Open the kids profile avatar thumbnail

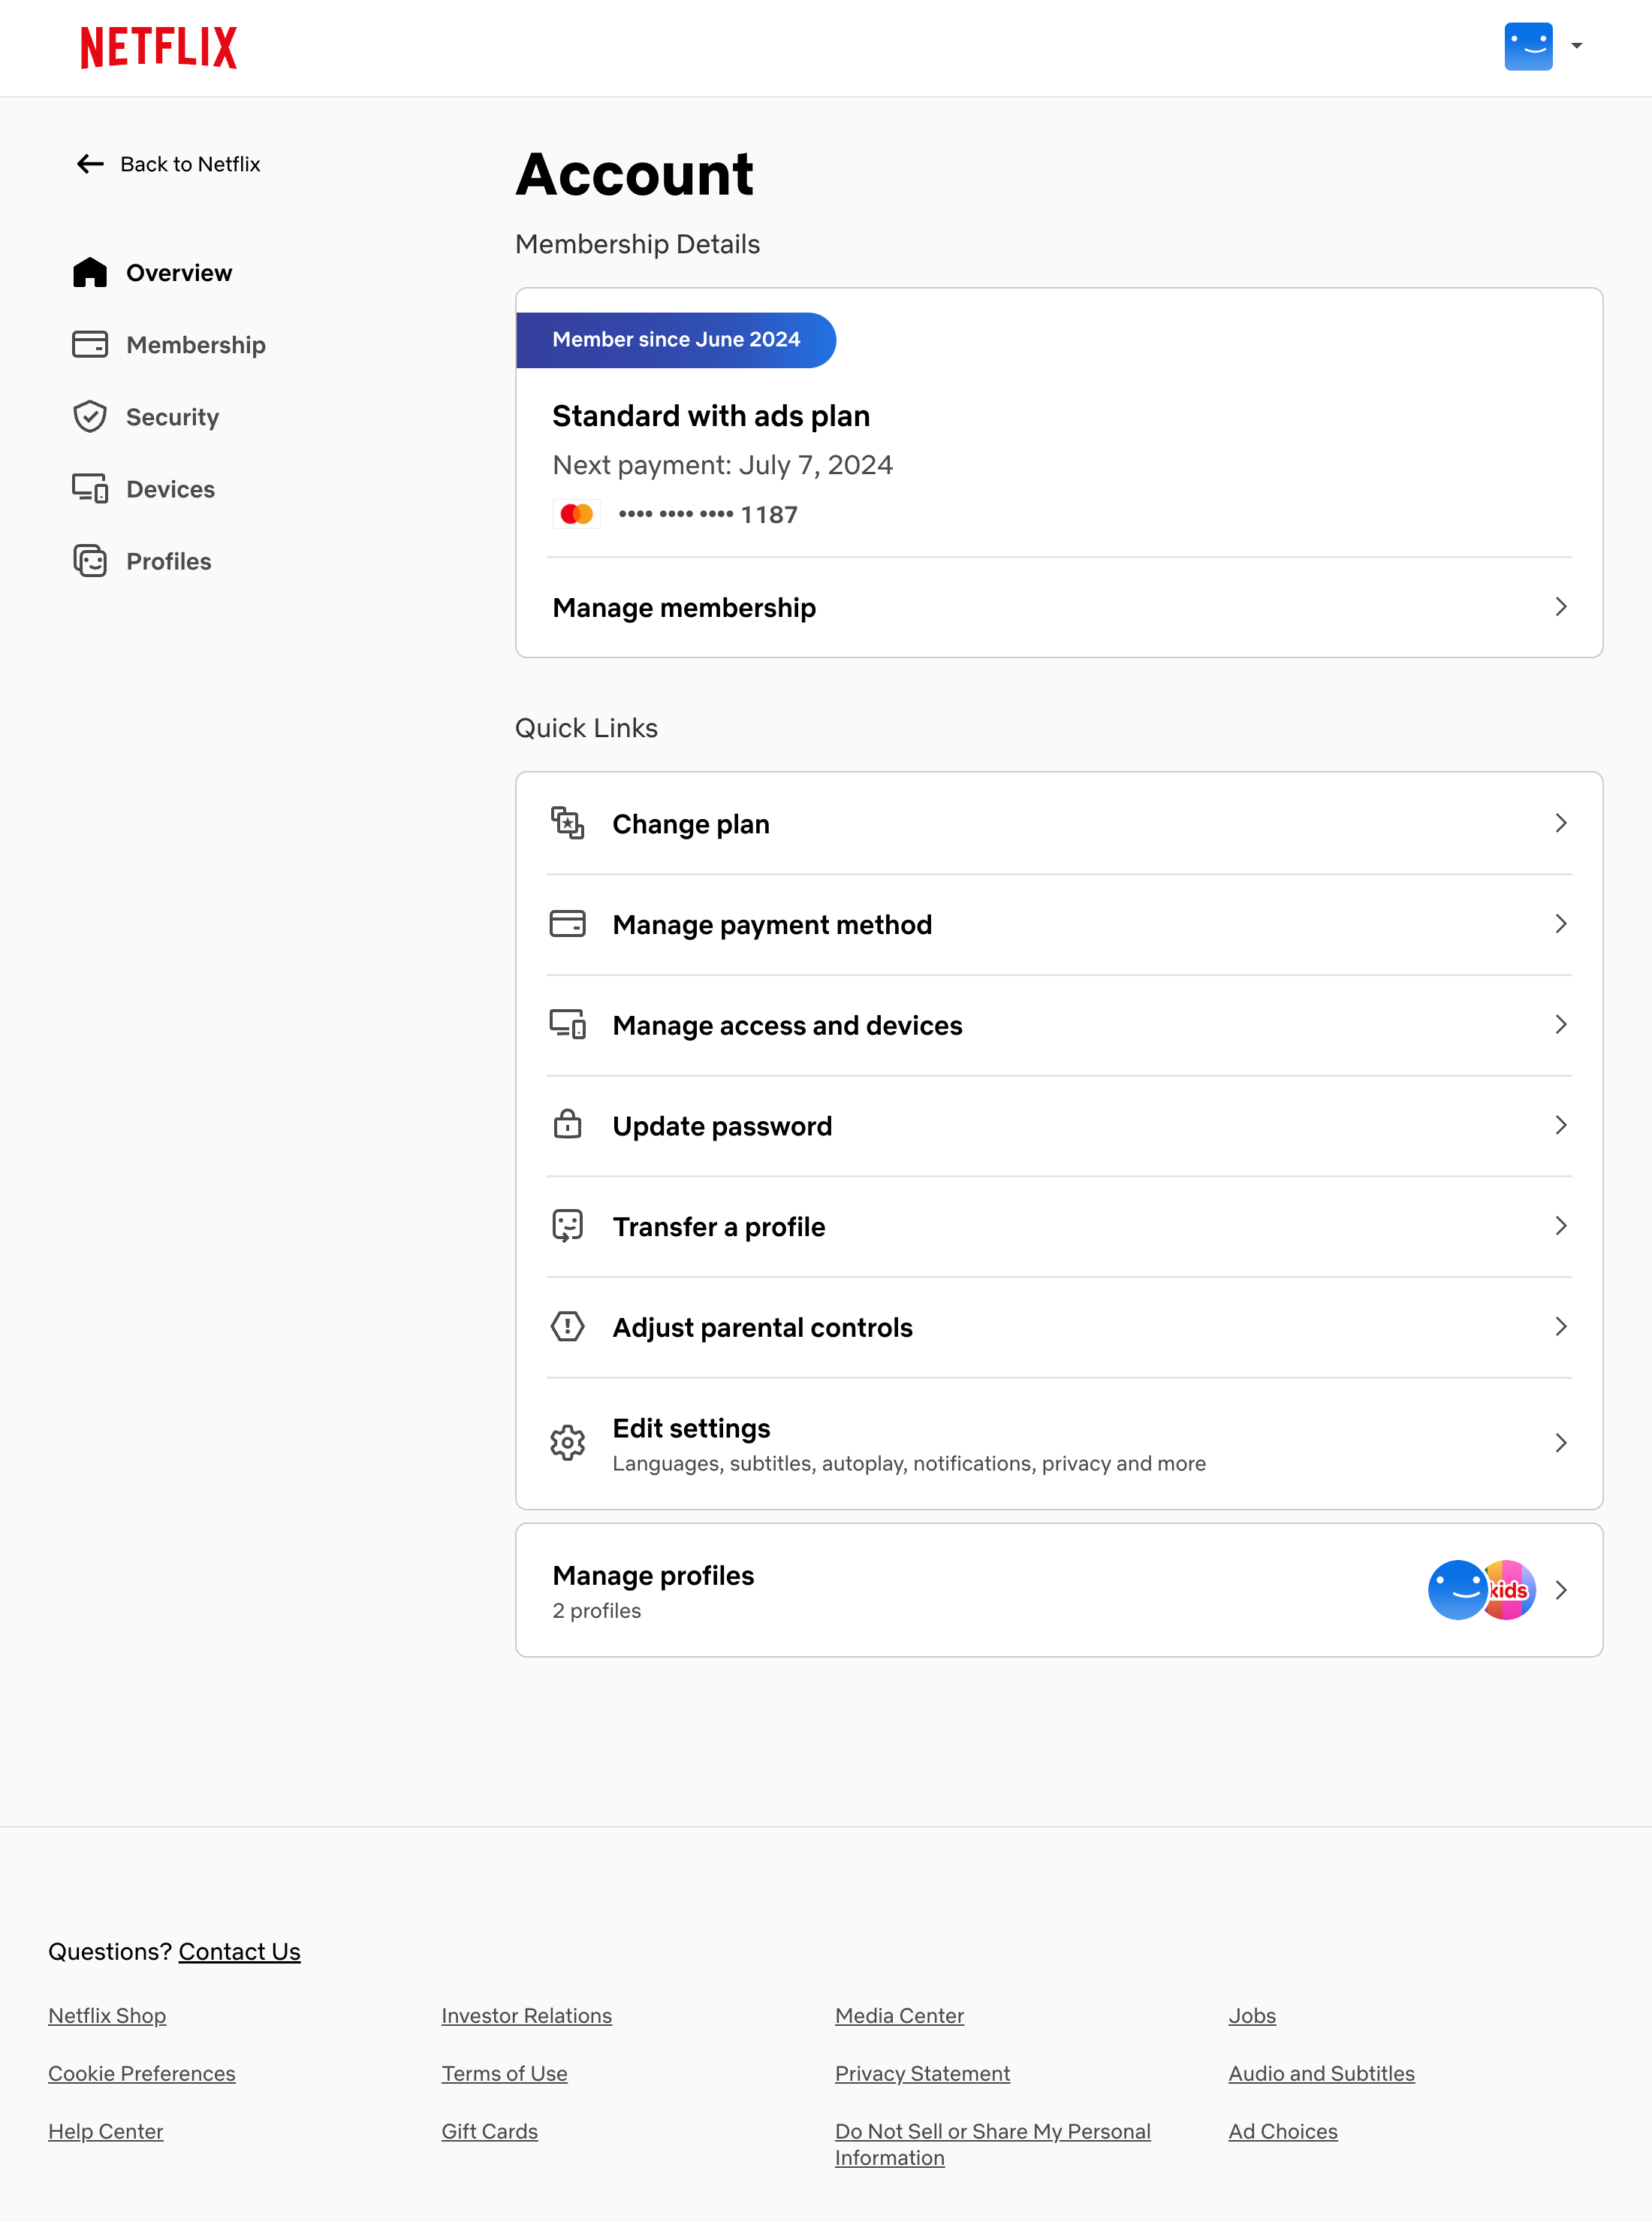click(x=1508, y=1591)
